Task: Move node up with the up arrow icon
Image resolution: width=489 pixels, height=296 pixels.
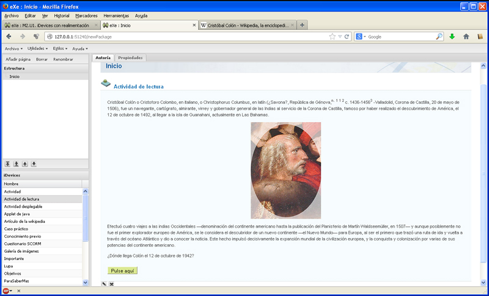Action: (25, 164)
